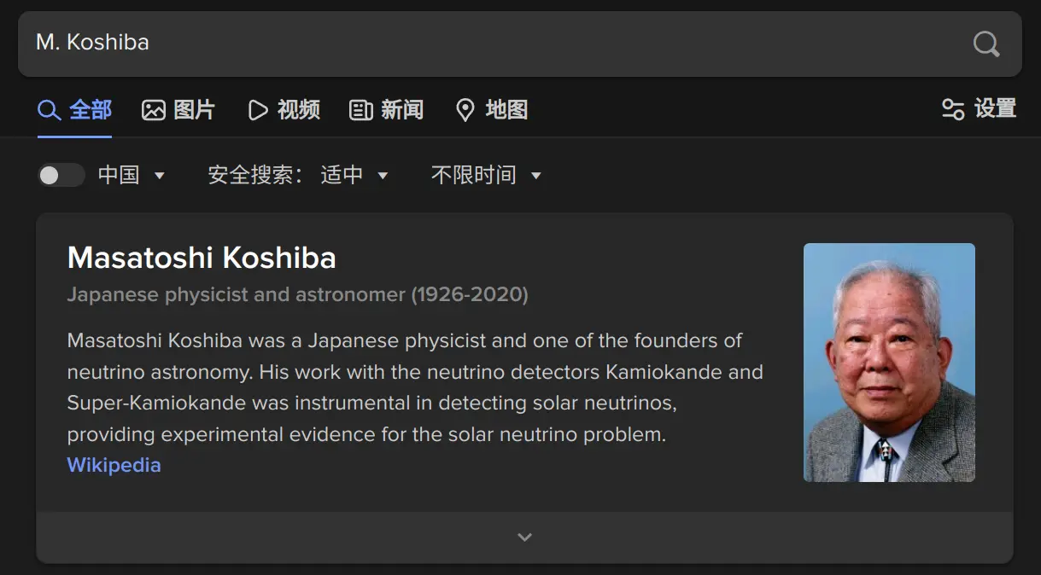Click the 全部 tab search icon
The width and height of the screenshot is (1041, 575).
point(49,110)
